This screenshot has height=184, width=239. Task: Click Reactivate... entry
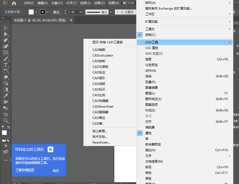[110, 142]
